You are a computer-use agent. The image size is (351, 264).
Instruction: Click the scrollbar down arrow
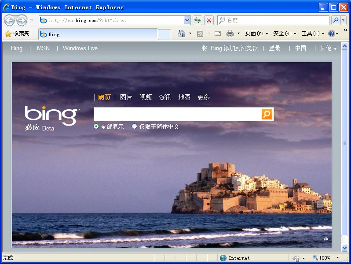pos(345,248)
